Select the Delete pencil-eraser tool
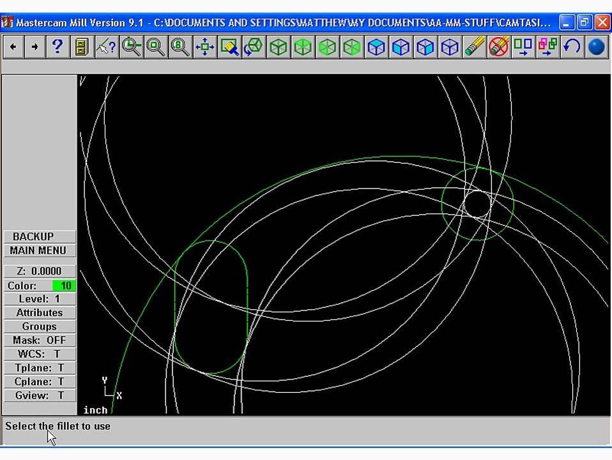The width and height of the screenshot is (612, 460). click(474, 47)
